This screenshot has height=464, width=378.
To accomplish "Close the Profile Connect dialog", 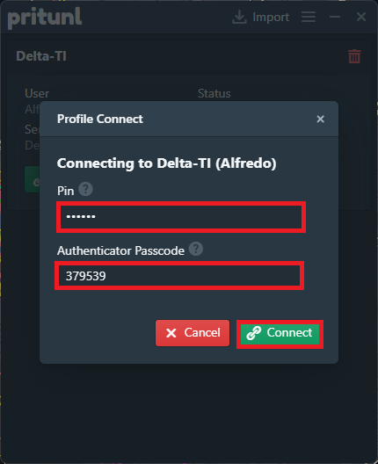I will pyautogui.click(x=320, y=119).
